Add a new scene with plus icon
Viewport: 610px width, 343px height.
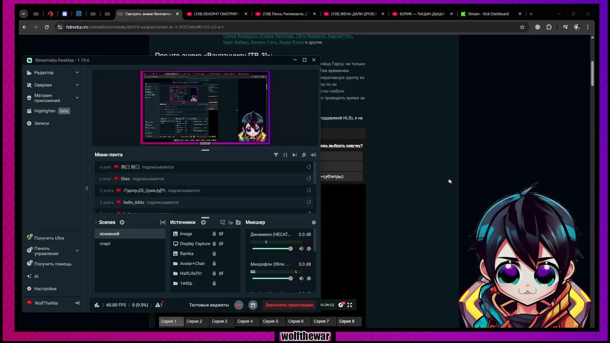122,222
